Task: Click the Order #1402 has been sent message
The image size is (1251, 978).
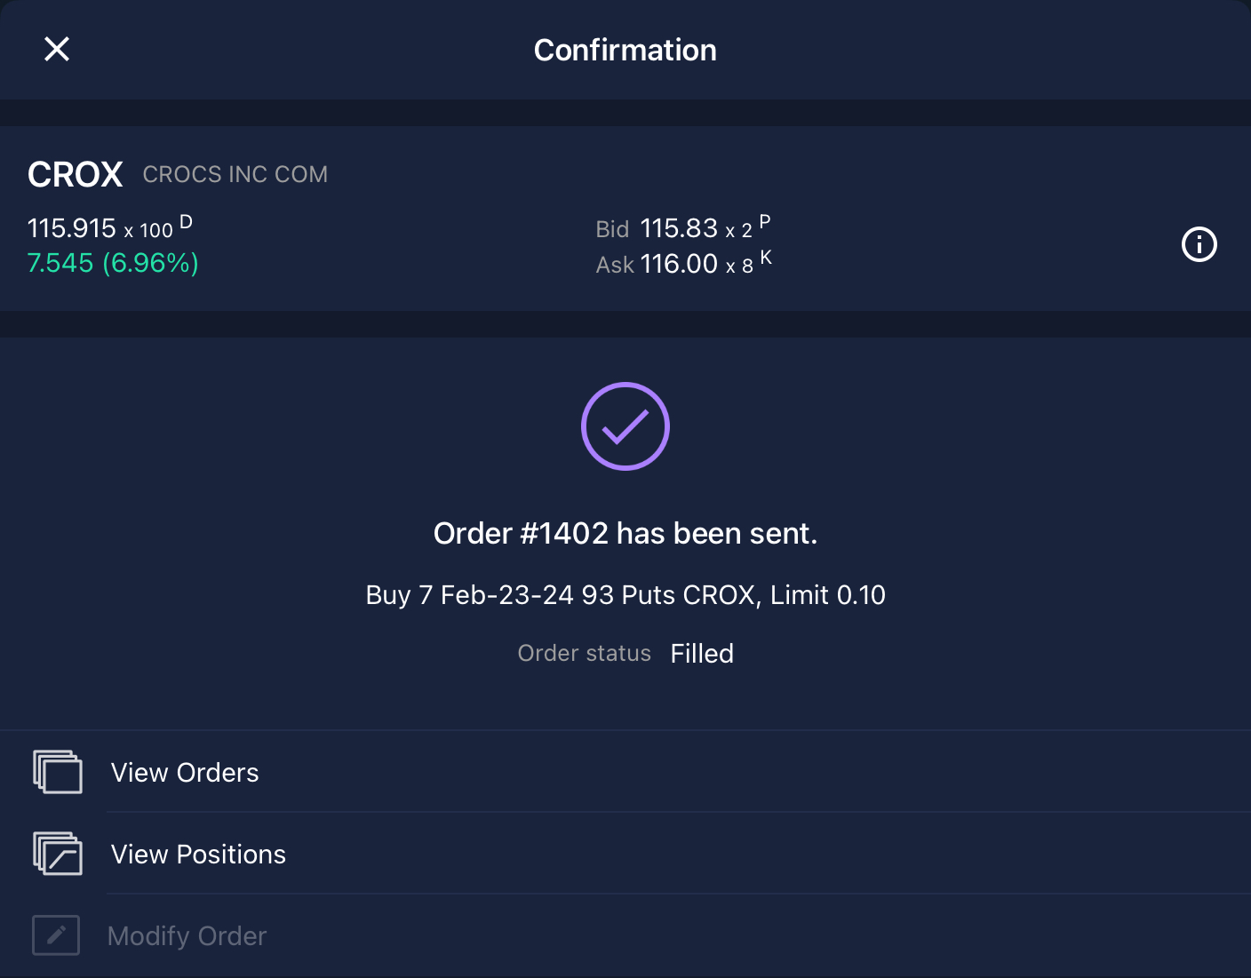Action: pos(625,533)
